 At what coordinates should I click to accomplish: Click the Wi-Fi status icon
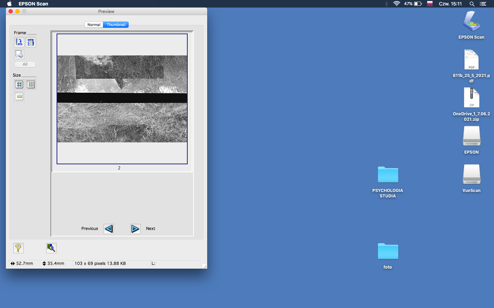coord(397,4)
